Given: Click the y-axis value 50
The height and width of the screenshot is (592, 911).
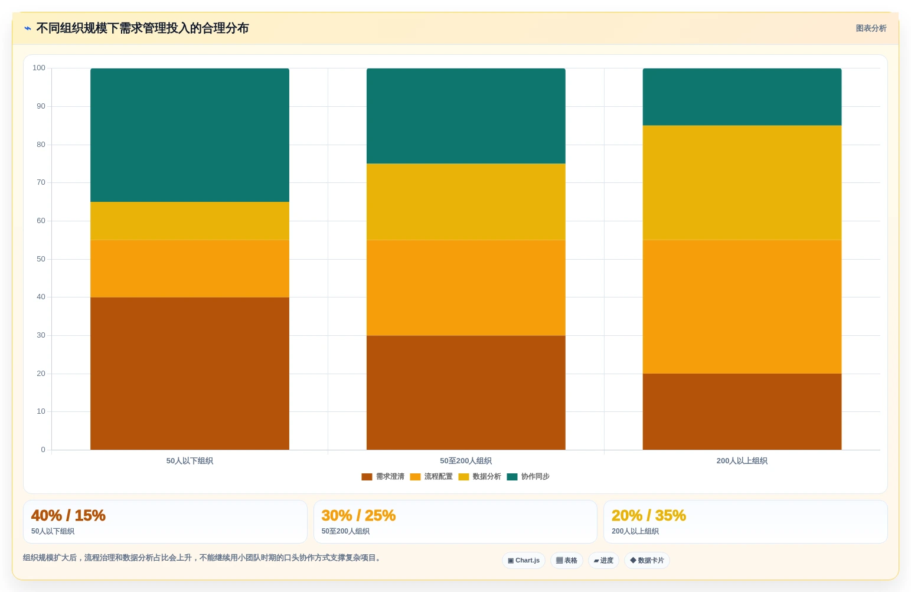Looking at the screenshot, I should tap(41, 259).
